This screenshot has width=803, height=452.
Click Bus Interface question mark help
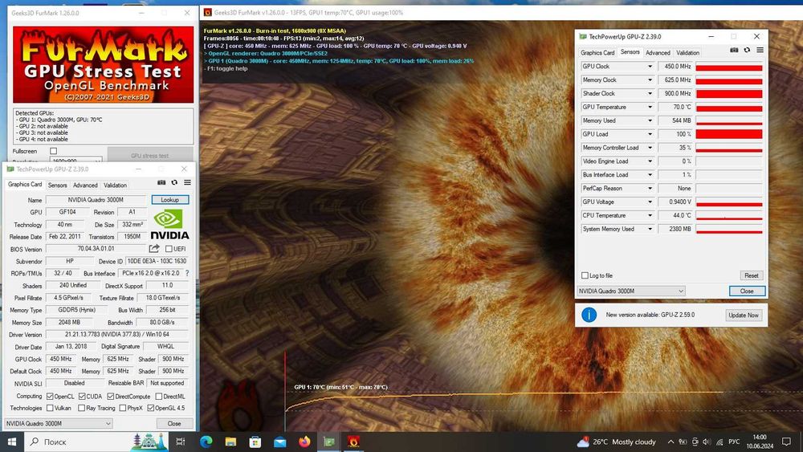coord(187,273)
